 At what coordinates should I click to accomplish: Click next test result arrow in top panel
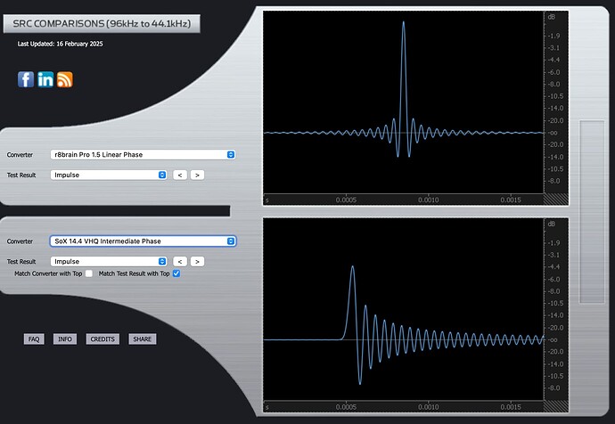tap(197, 175)
